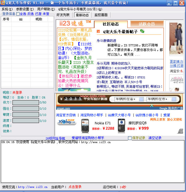This screenshot has width=186, height=192.
Task: Click the 已登 filter link
Action: pyautogui.click(x=39, y=14)
